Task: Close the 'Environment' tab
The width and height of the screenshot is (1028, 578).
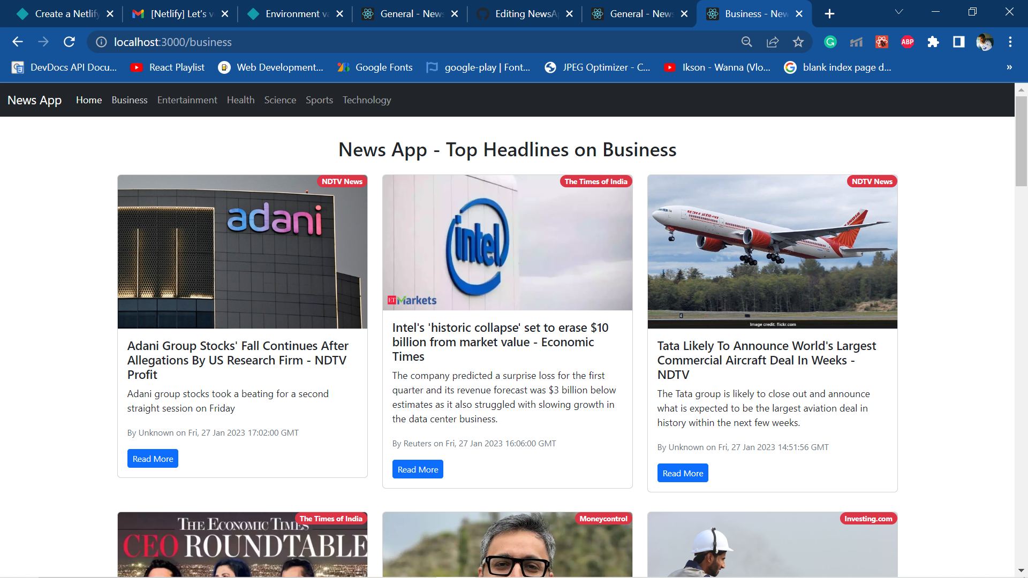Action: pos(339,14)
